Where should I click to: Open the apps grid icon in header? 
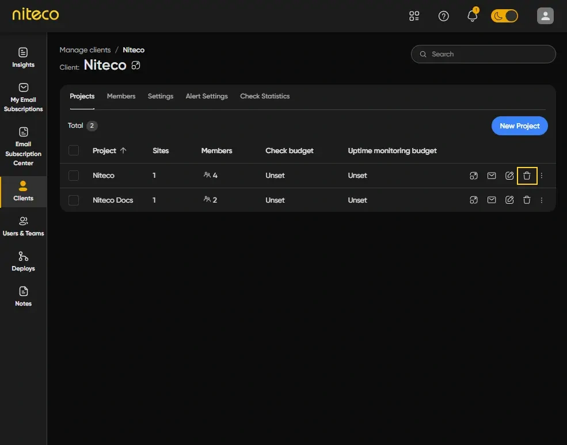[414, 16]
